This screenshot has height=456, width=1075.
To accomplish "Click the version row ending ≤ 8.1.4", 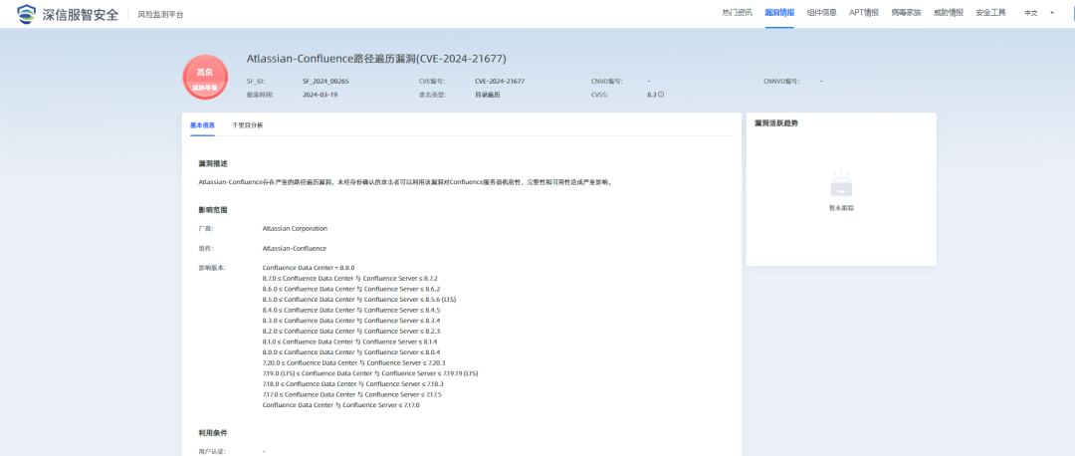I will (349, 342).
